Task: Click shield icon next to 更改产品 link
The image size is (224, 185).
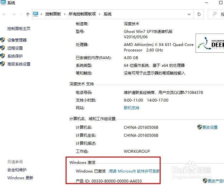Action: (x=205, y=181)
